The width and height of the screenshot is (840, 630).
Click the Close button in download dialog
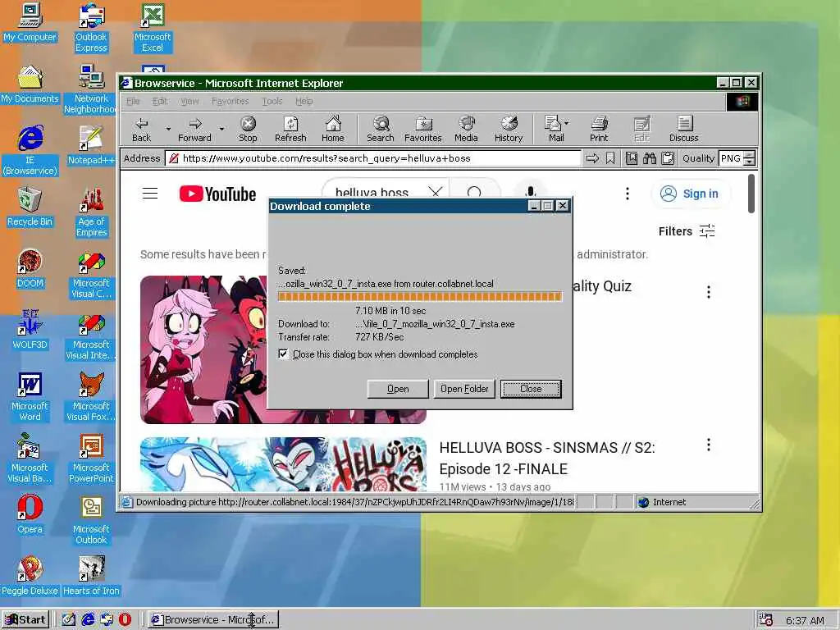531,389
